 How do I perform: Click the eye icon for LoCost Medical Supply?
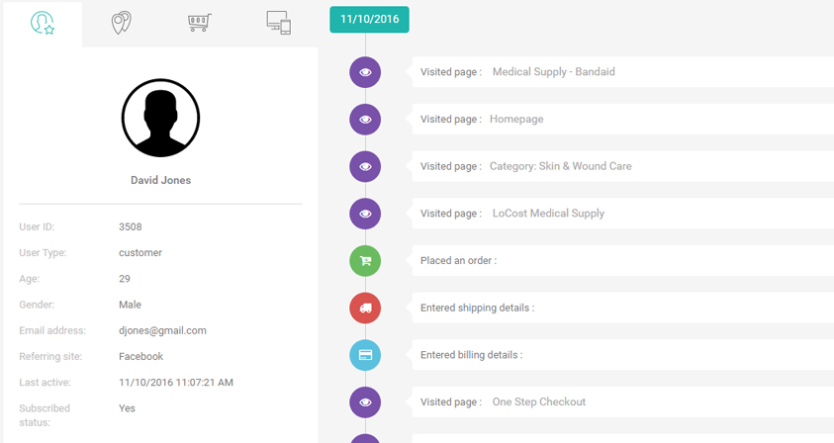click(x=365, y=214)
